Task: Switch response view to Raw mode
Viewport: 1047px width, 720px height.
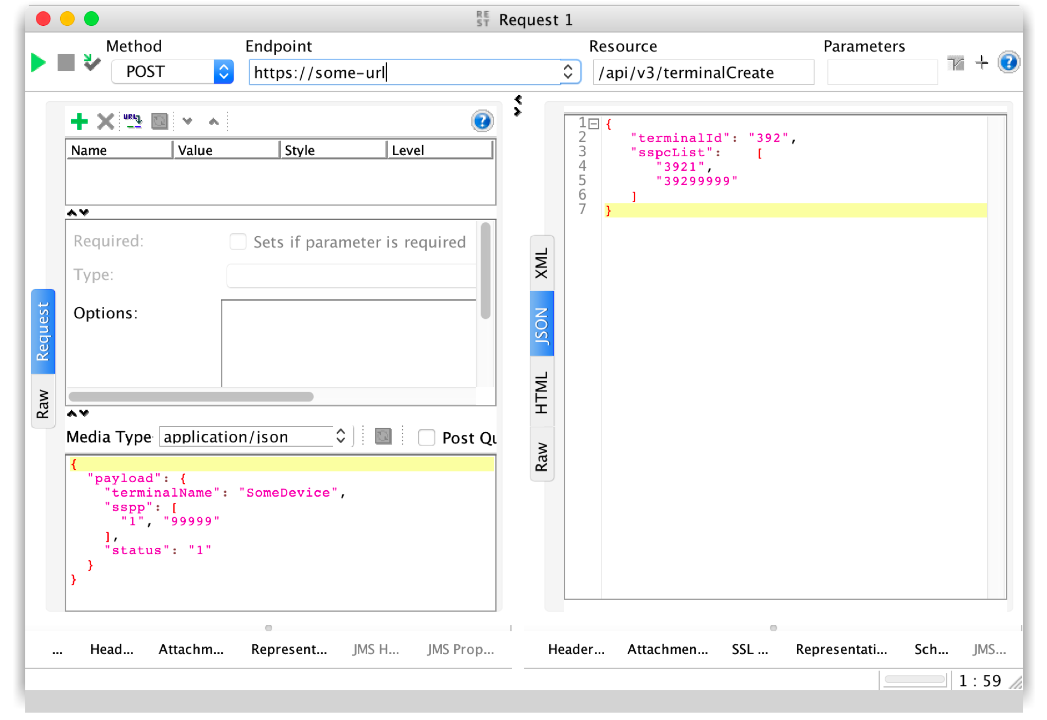Action: tap(542, 454)
